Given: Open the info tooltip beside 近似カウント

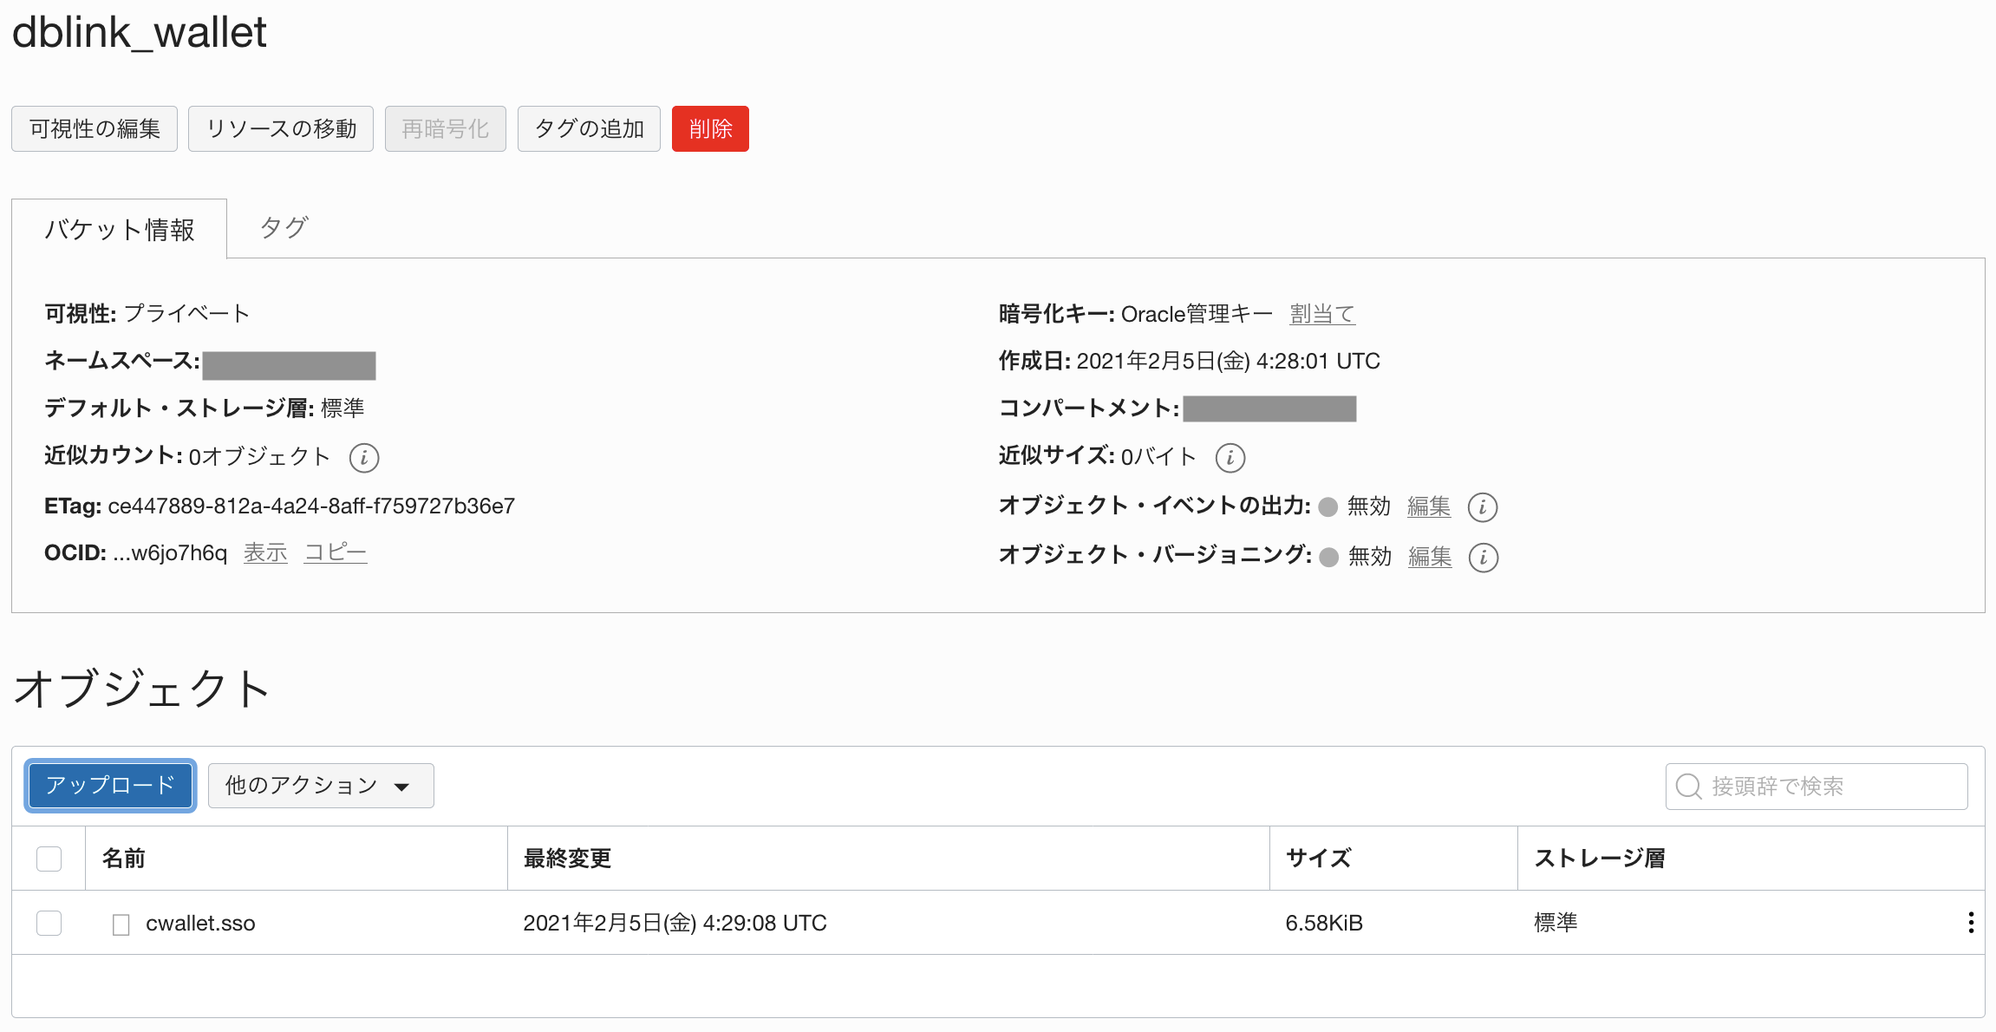Looking at the screenshot, I should 365,458.
